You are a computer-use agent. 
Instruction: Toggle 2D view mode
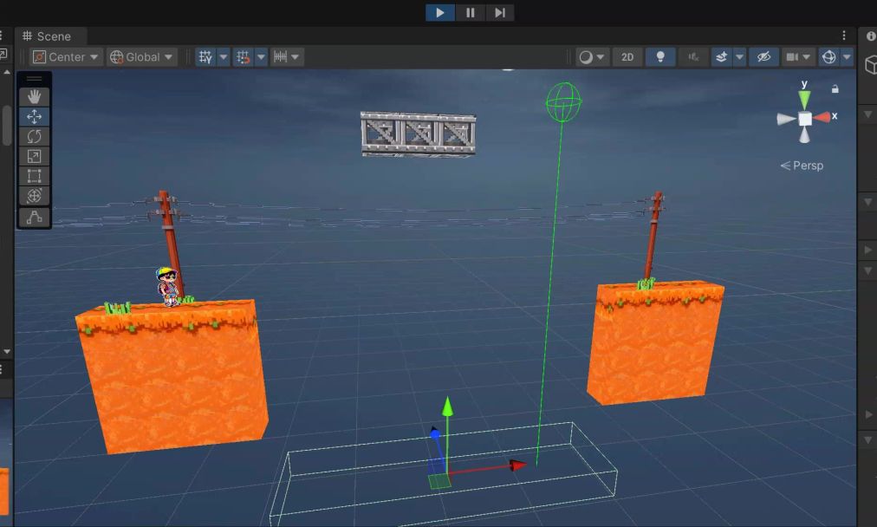tap(627, 57)
